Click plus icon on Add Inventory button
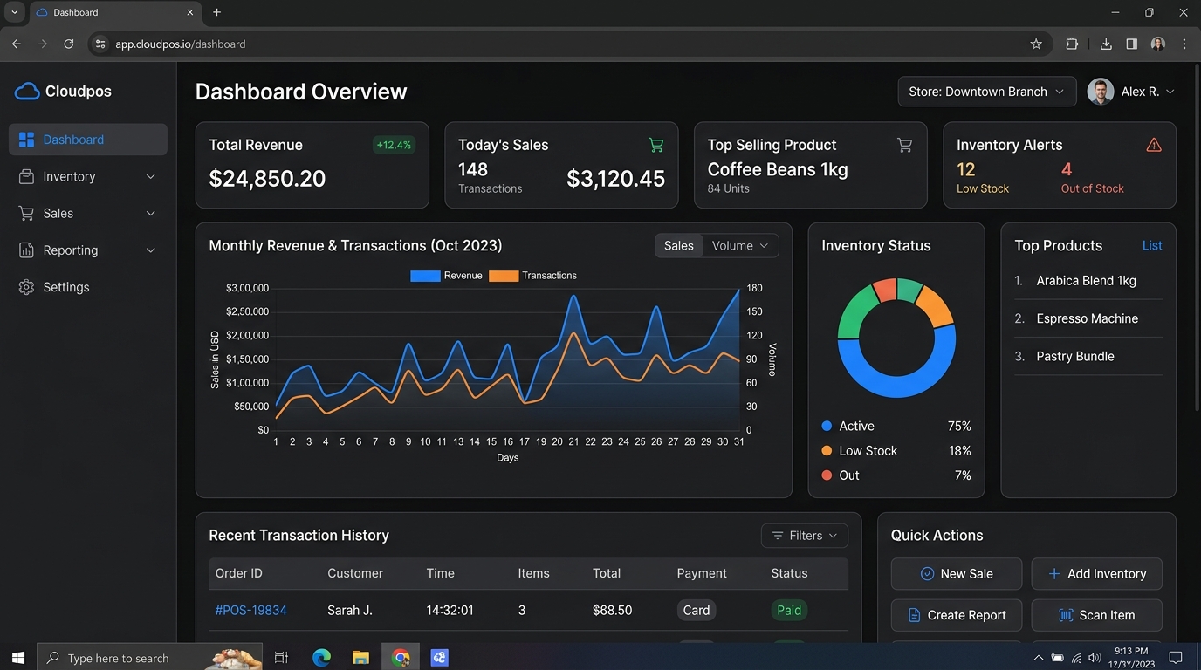The width and height of the screenshot is (1201, 670). tap(1054, 573)
